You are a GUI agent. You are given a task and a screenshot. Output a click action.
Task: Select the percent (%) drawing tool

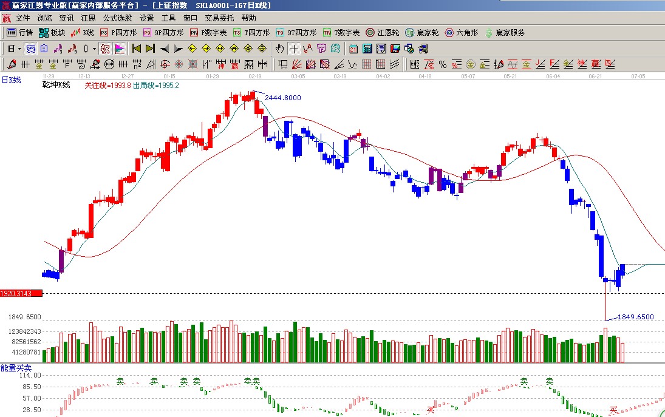[x=442, y=64]
